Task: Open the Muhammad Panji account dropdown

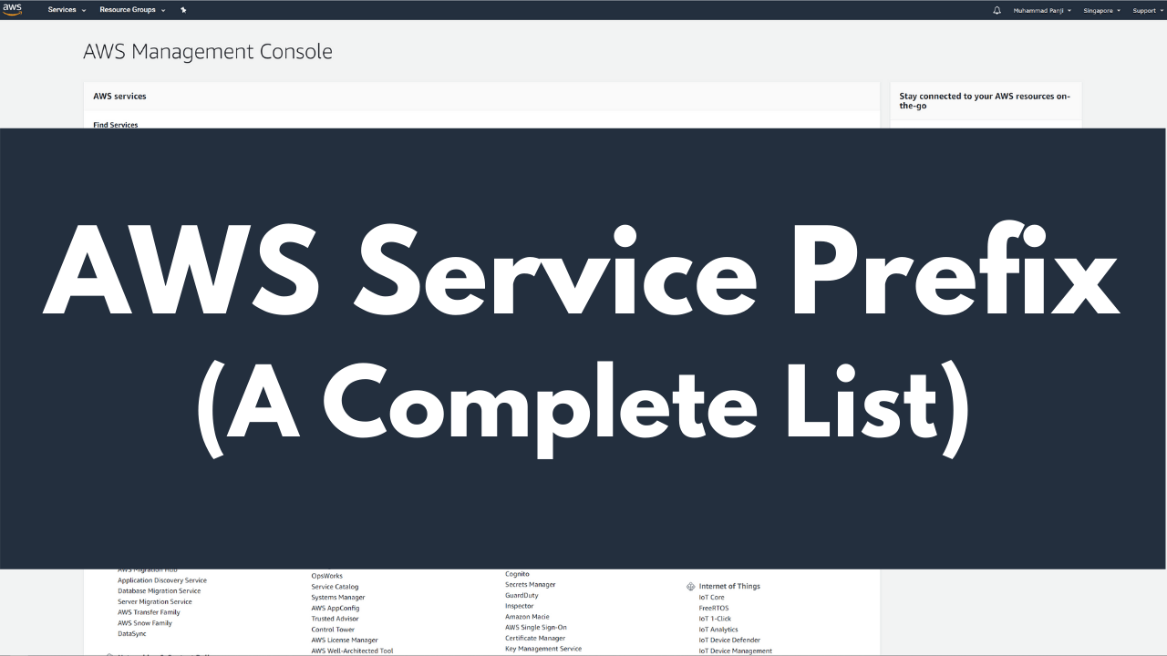Action: 1039,10
